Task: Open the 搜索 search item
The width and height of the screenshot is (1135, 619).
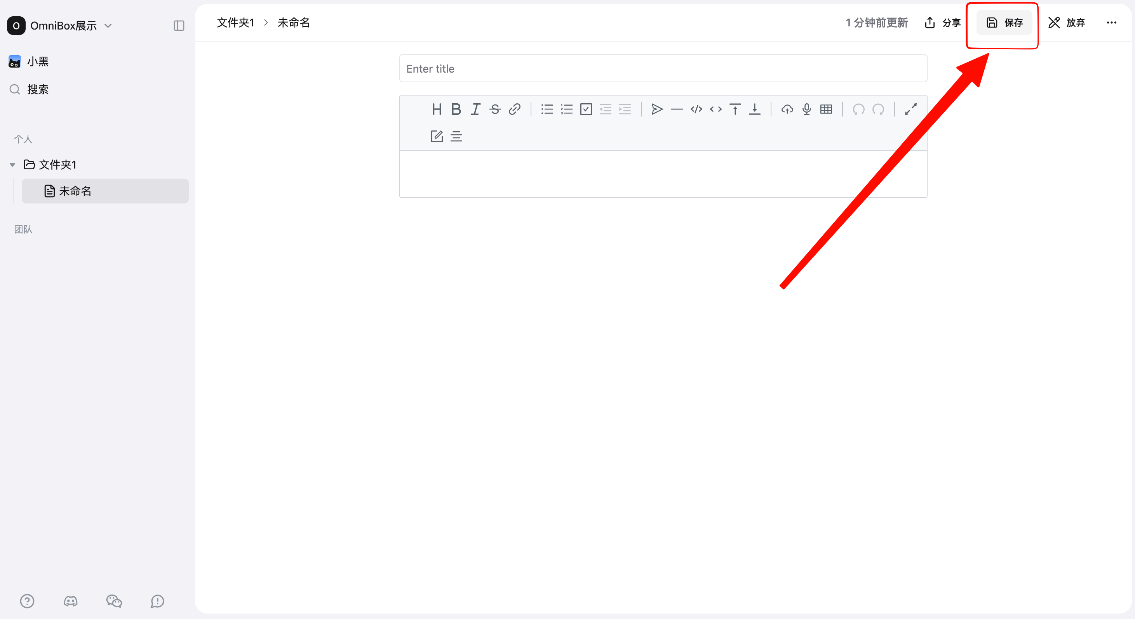Action: [x=37, y=89]
